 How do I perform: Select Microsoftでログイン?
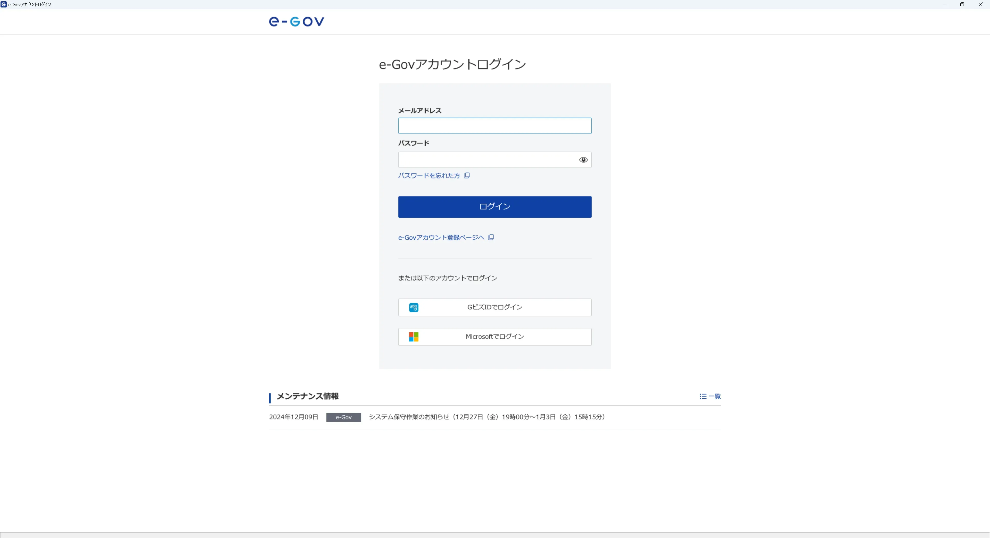pos(494,337)
